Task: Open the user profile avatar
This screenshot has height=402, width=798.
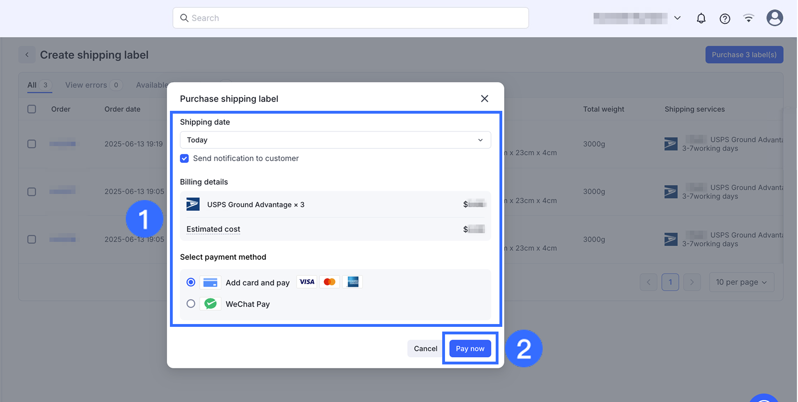Action: coord(775,18)
